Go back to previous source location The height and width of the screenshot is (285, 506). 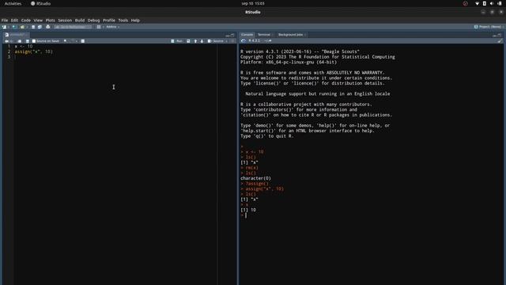coord(6,41)
